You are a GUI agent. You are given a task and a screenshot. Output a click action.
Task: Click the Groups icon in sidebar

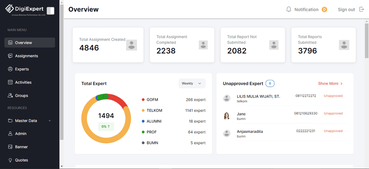pos(10,96)
